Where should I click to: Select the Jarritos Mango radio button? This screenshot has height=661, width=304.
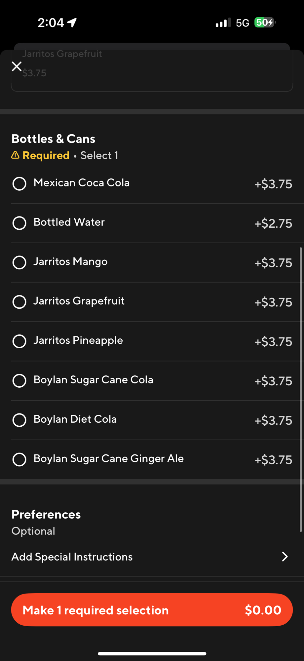click(x=19, y=262)
